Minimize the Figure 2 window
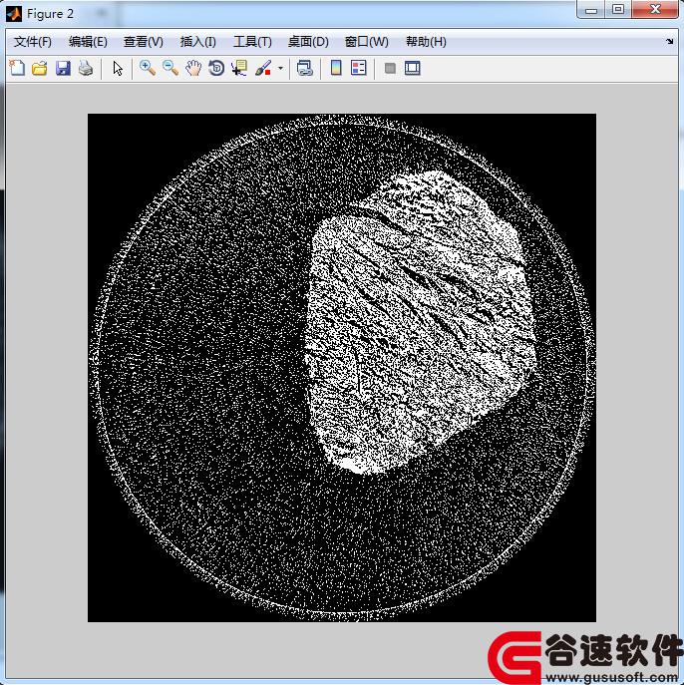Viewport: 684px width, 685px height. 591,9
